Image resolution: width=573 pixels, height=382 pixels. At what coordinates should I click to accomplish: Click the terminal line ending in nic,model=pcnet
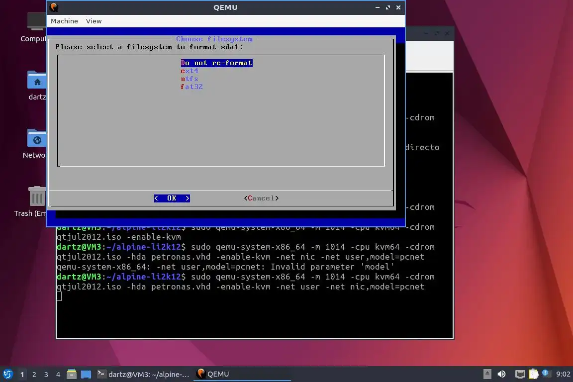[240, 286]
